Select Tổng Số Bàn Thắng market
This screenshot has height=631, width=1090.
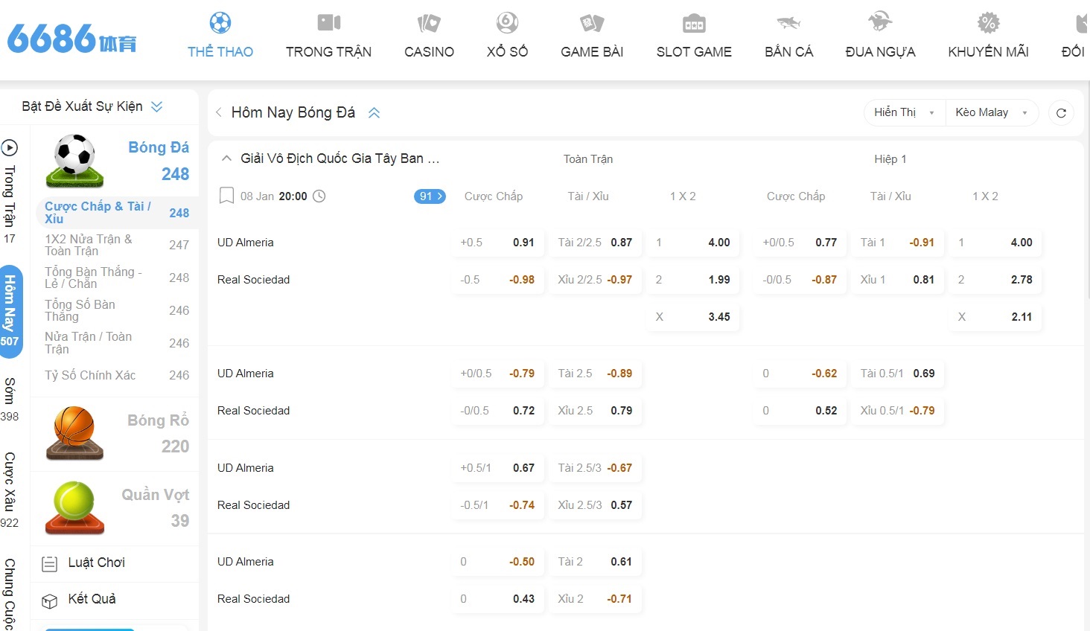[x=117, y=310]
